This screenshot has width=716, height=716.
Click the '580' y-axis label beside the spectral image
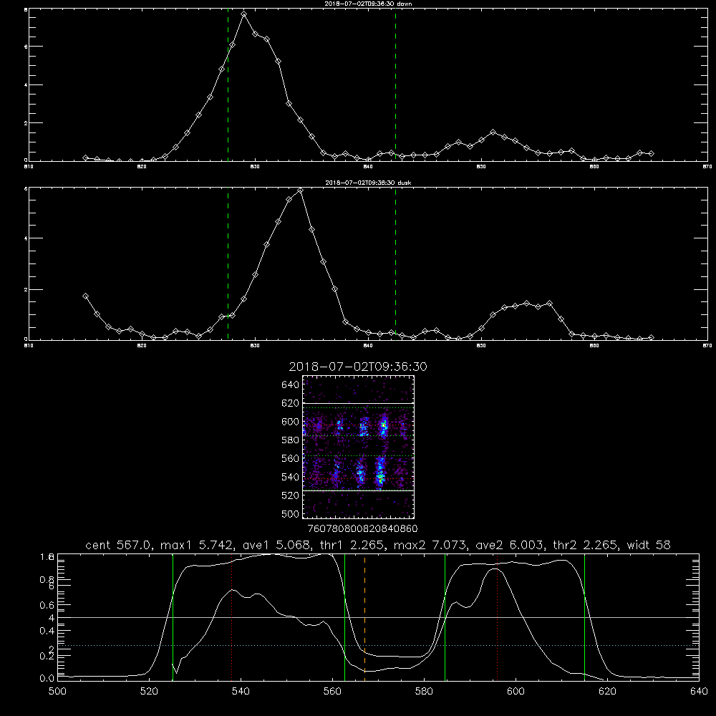290,440
